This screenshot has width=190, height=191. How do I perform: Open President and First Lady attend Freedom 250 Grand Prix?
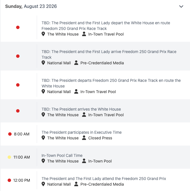[104, 179]
